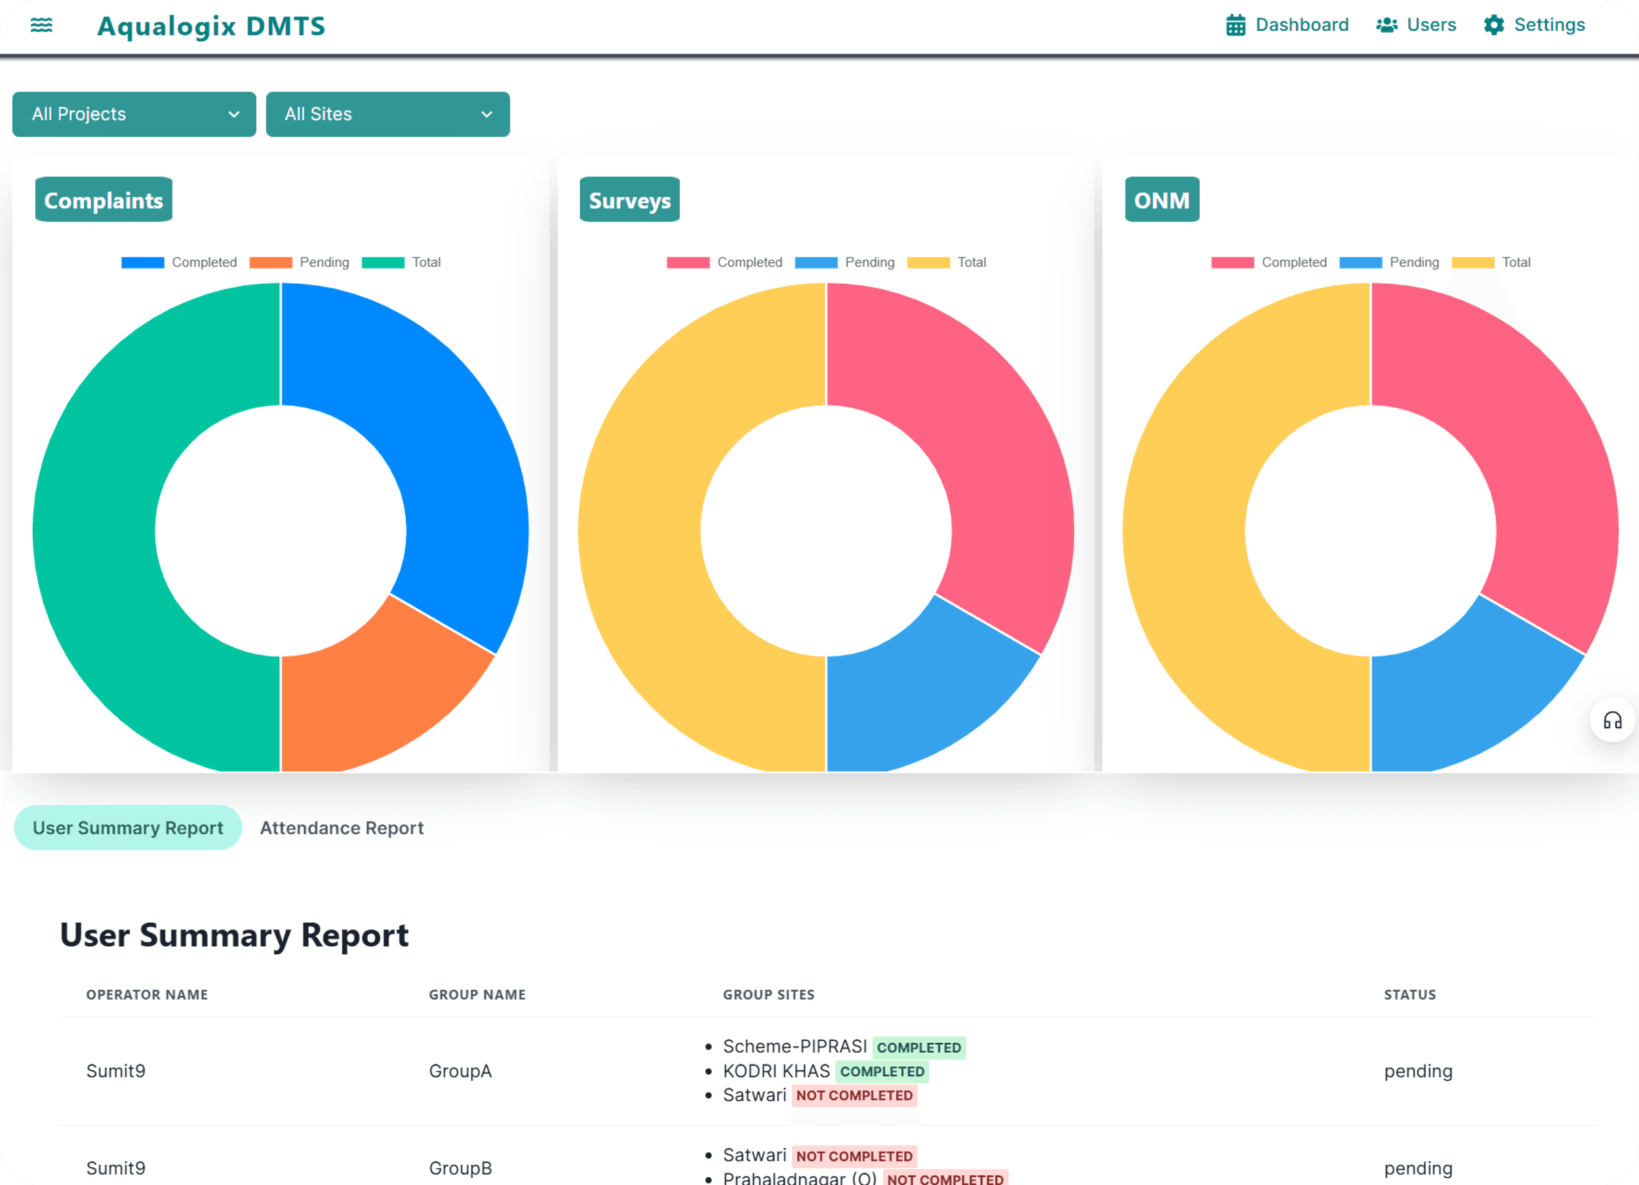Open the headphones support widget
The height and width of the screenshot is (1185, 1639).
point(1612,720)
